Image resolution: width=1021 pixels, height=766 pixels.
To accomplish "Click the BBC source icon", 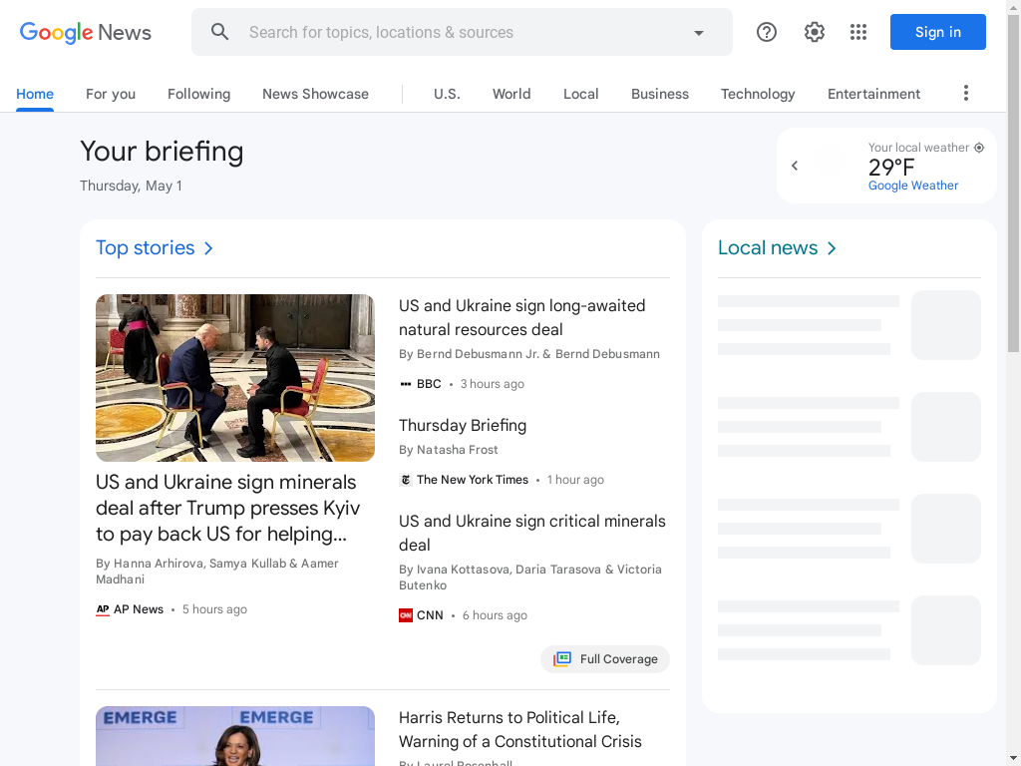I will click(x=406, y=384).
